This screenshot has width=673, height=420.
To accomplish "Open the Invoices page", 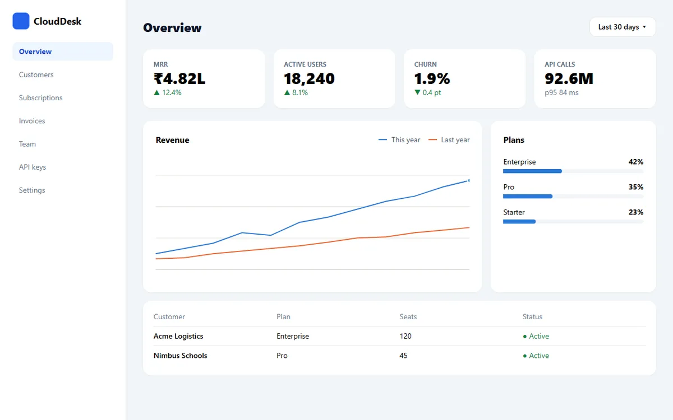I will point(63,121).
